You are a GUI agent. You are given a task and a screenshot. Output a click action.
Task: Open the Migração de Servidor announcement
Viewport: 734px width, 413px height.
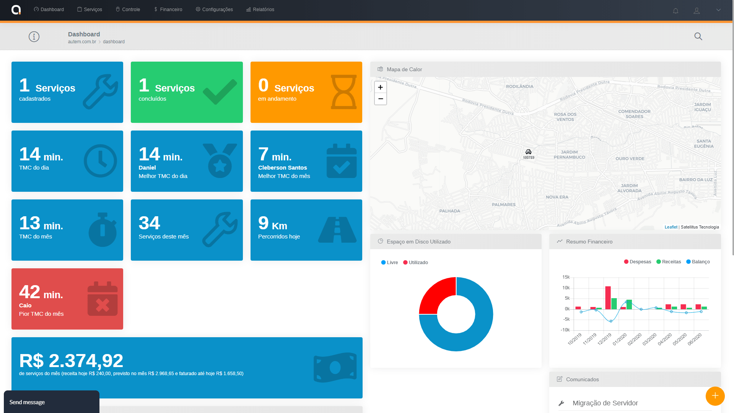(x=605, y=403)
